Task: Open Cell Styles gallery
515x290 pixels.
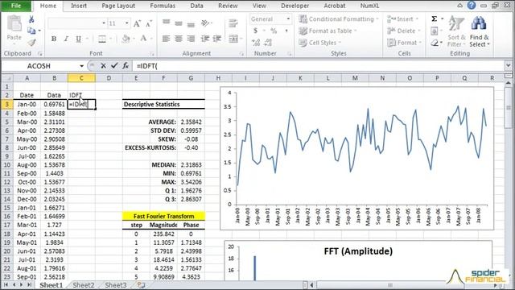Action: point(320,43)
